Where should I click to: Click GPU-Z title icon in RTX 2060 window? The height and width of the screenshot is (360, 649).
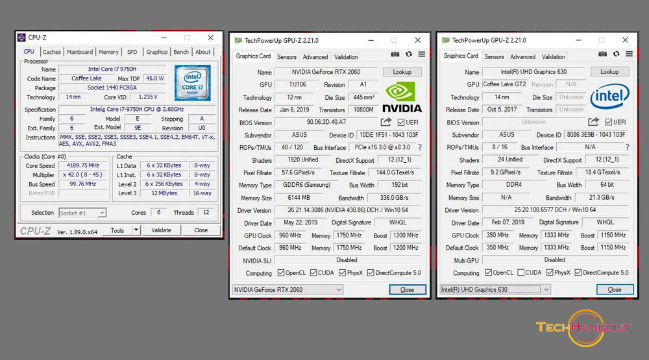pyautogui.click(x=238, y=40)
